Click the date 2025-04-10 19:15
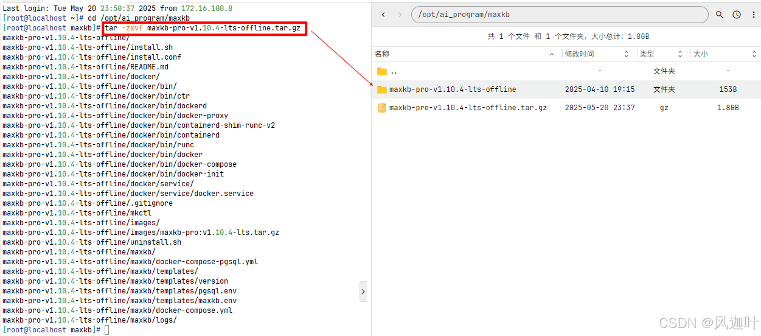The height and width of the screenshot is (336, 761). [600, 89]
